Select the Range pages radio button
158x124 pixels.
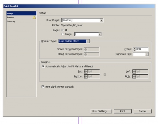63,34
